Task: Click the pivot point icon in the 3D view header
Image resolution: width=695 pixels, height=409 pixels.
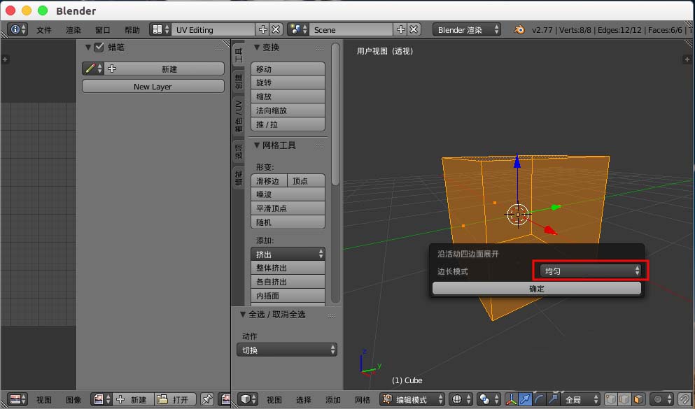Action: (x=484, y=399)
